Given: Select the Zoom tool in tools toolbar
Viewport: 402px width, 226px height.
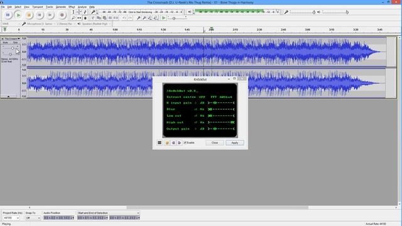Looking at the screenshot, I should click(x=73, y=18).
